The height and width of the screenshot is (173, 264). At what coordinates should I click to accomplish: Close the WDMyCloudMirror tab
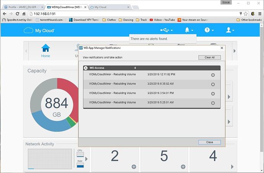click(x=85, y=7)
